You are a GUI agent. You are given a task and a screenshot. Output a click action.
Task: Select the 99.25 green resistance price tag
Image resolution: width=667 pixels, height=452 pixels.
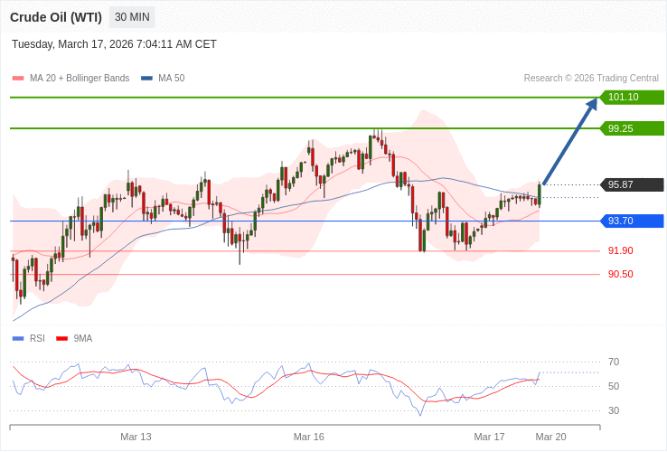[x=631, y=128]
